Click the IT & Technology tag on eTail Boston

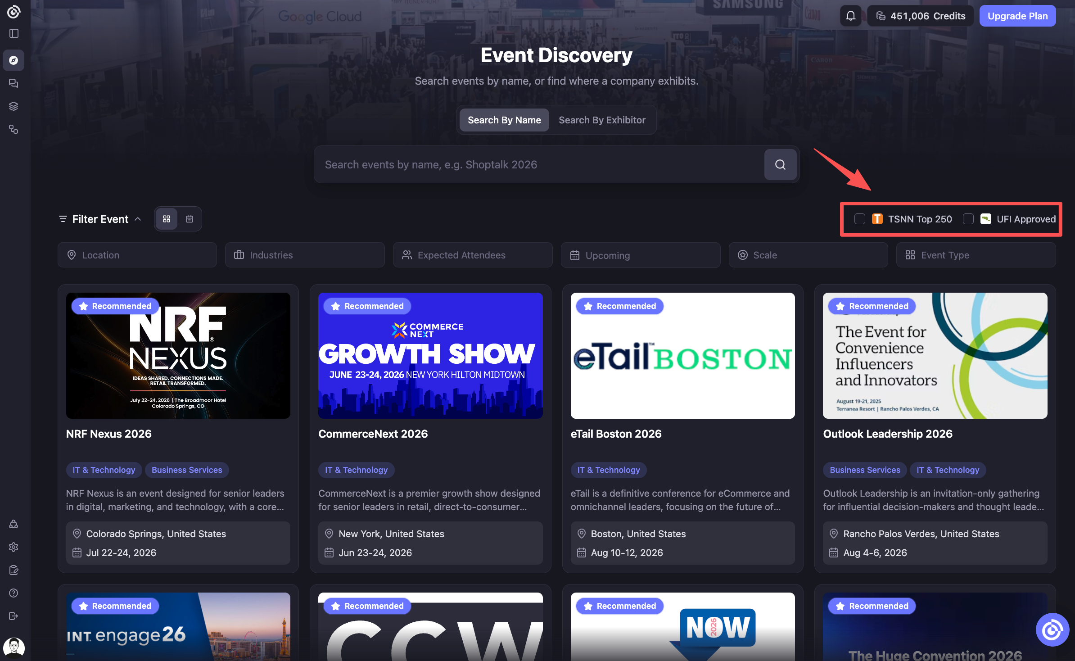[x=609, y=470]
